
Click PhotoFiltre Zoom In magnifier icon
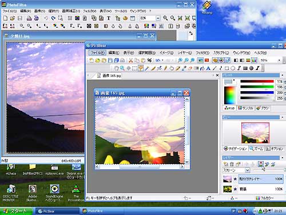coord(165,18)
